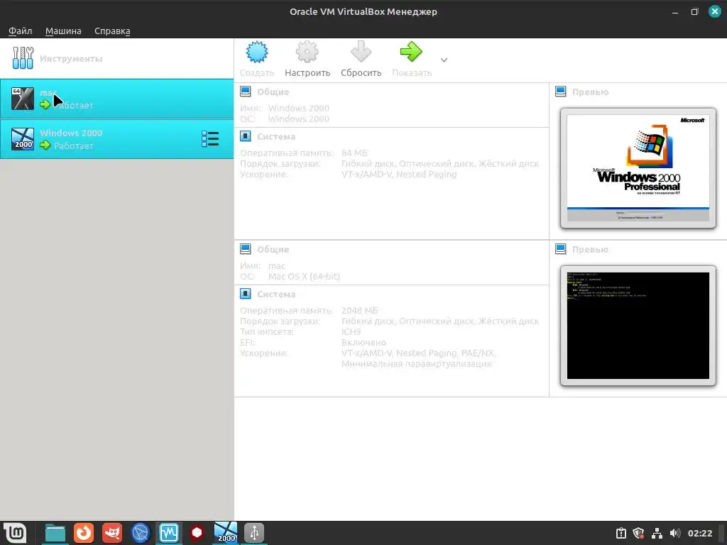The image size is (727, 545).
Task: Click the Превью header above Windows 2000 preview
Action: 590,92
